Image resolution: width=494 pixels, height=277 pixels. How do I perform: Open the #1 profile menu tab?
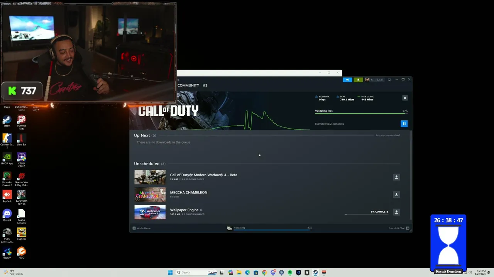(x=205, y=85)
